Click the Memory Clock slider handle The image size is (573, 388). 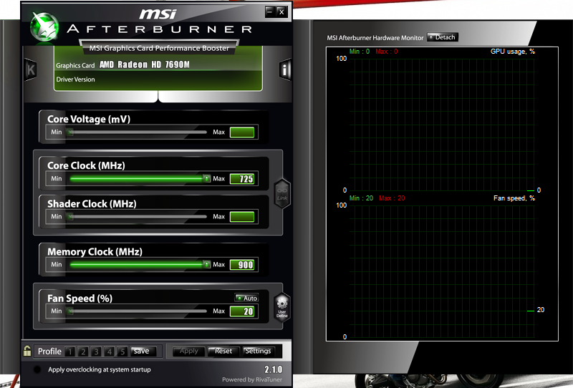pyautogui.click(x=207, y=264)
